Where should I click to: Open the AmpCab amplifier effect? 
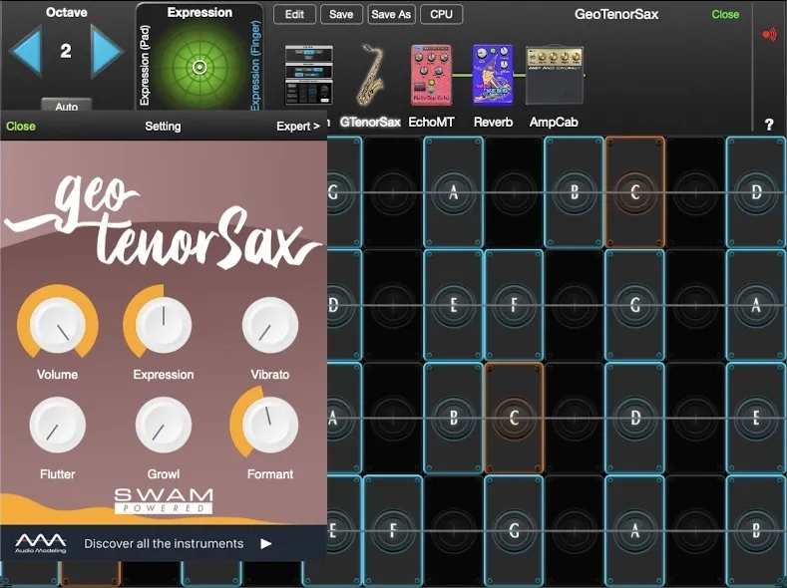555,75
